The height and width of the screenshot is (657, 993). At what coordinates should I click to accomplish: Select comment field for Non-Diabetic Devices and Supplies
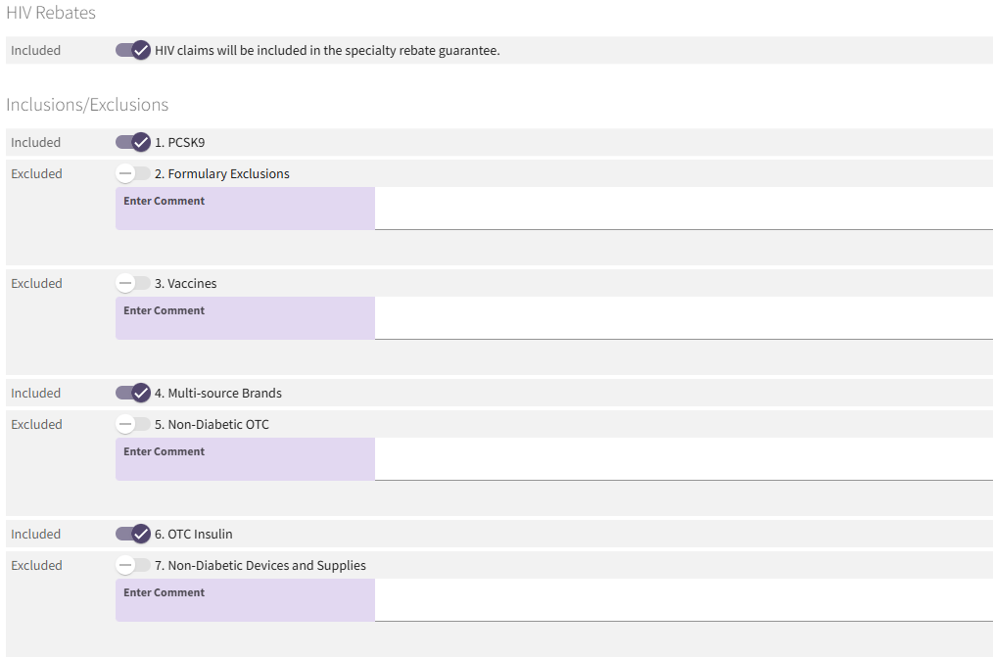553,600
